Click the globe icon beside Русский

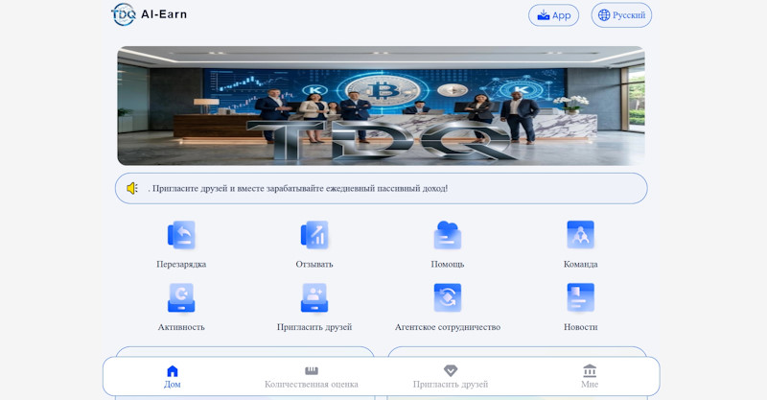pyautogui.click(x=604, y=15)
